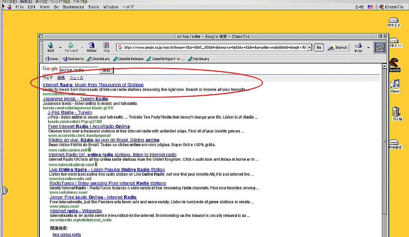Open the Home bookmark icon

click(x=52, y=59)
